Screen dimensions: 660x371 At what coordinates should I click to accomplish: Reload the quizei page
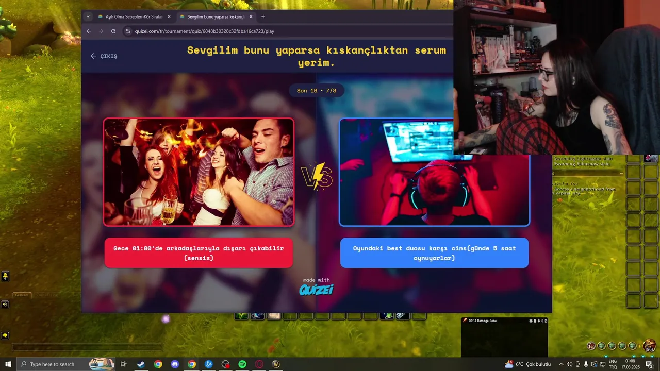point(113,31)
